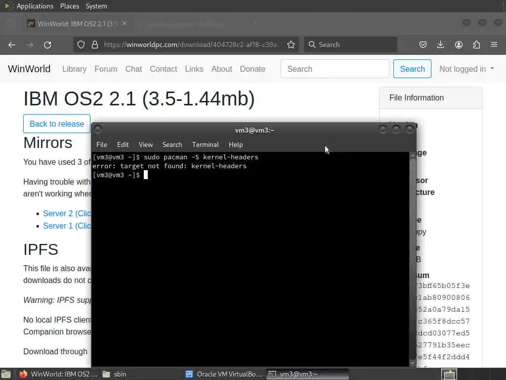Open the terminal Search menu
Screen dimensions: 506x380
tap(172, 145)
